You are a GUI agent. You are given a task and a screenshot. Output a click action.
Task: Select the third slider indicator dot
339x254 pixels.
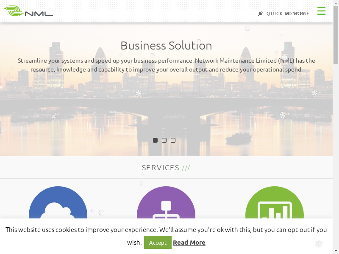tap(173, 141)
